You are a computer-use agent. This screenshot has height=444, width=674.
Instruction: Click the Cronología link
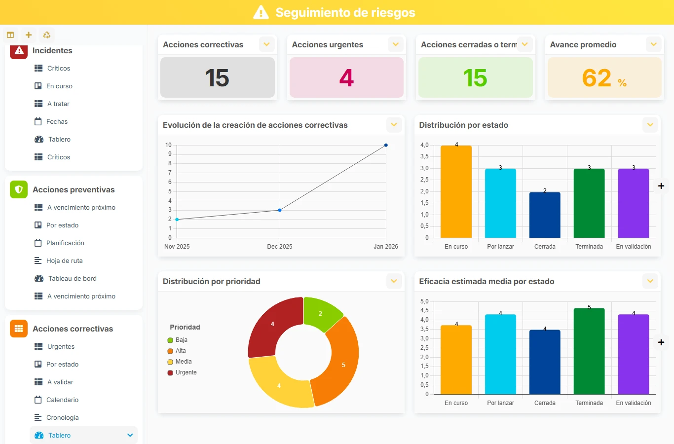tap(63, 417)
